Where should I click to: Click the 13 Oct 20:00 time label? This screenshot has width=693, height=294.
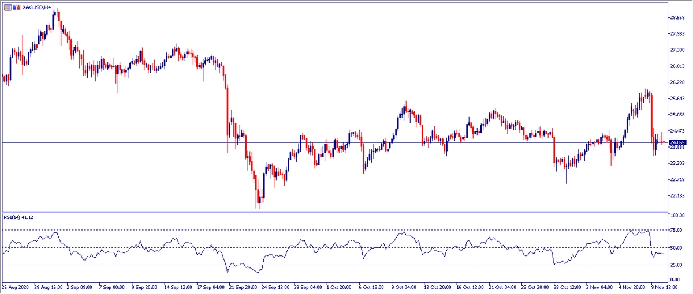point(435,287)
